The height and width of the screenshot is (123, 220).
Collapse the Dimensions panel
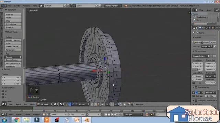click(194, 51)
